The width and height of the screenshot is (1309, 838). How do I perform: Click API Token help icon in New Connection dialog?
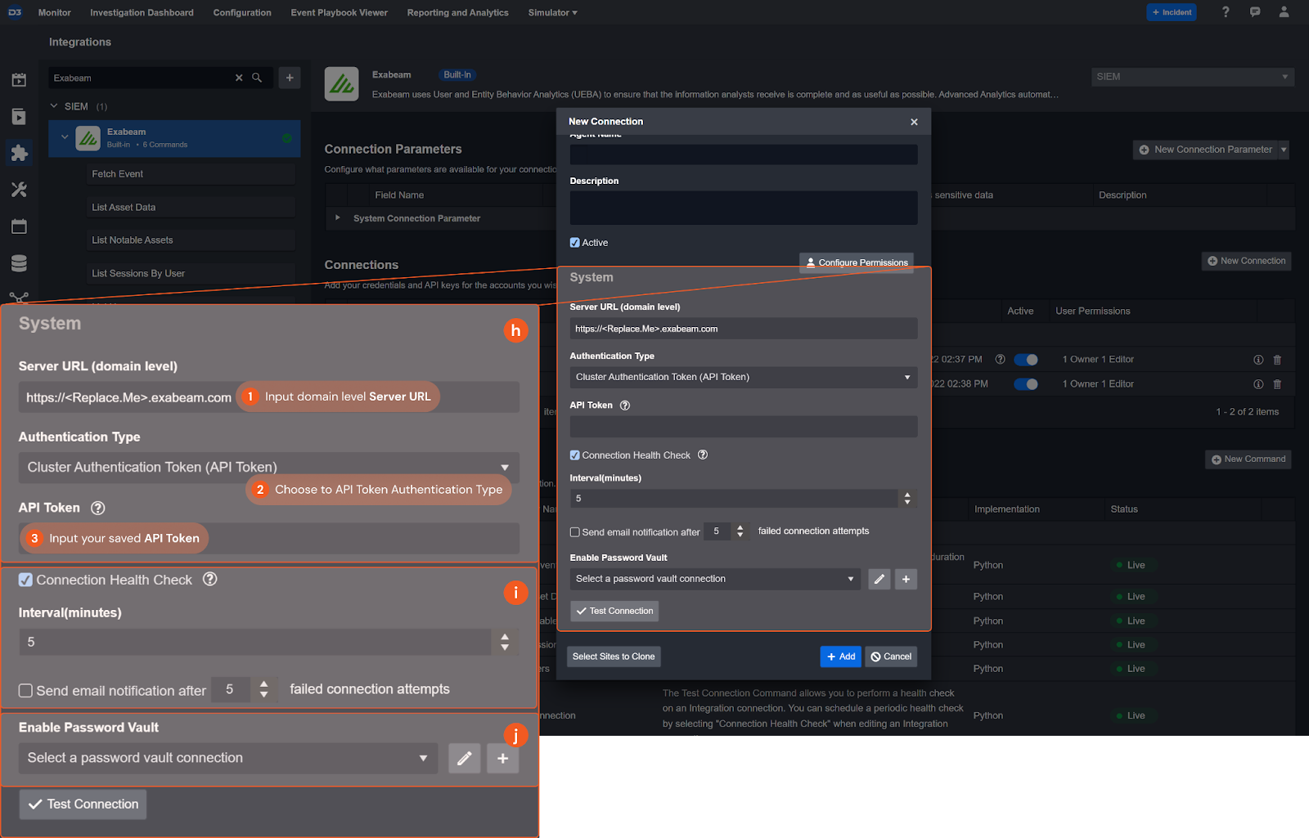click(x=625, y=406)
